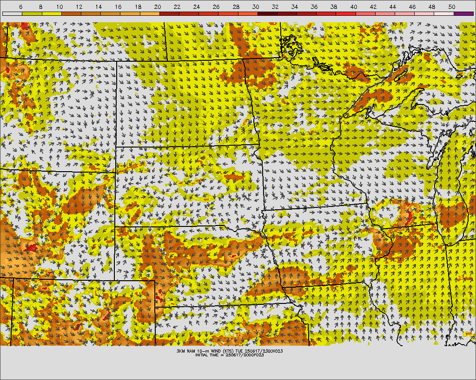Screen dimensions: 476x380
Task: Click the legend label "24"
Action: coord(197,6)
